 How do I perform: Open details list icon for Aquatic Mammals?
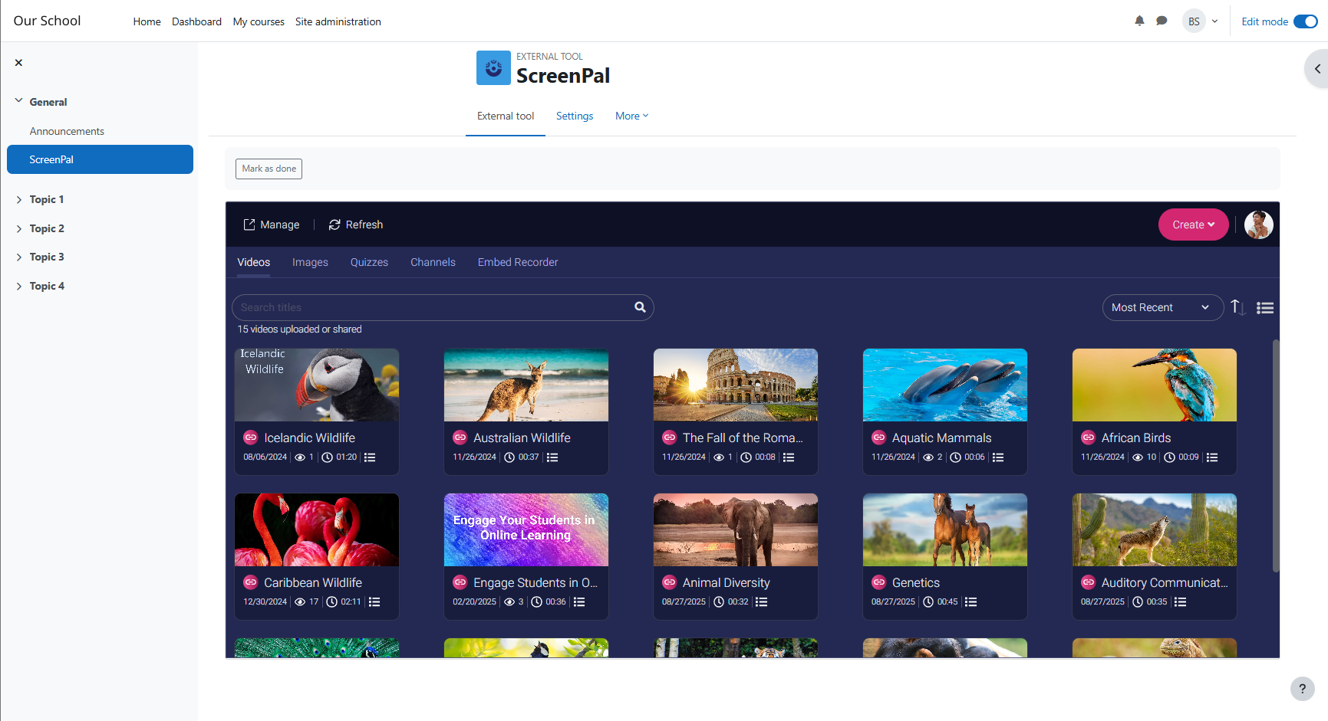click(x=998, y=457)
